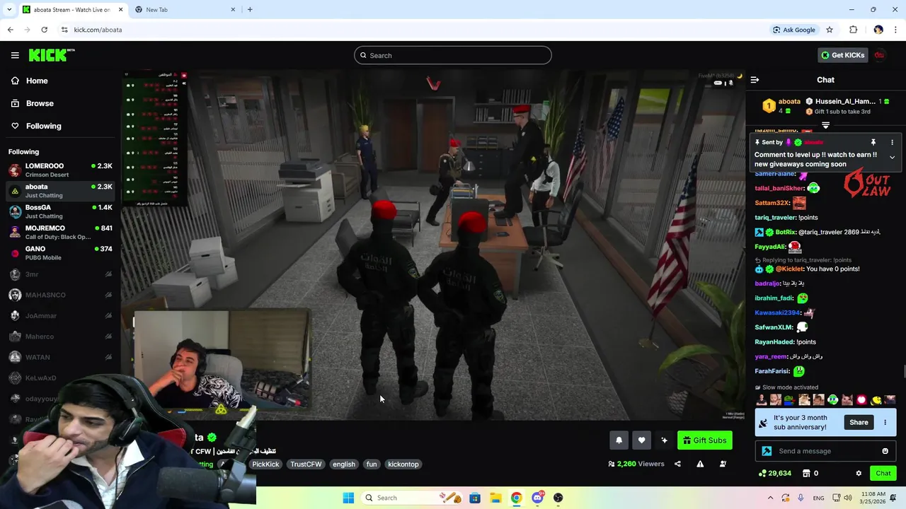Viewport: 906px width, 509px height.
Task: Select the PickKick tag
Action: tap(265, 464)
